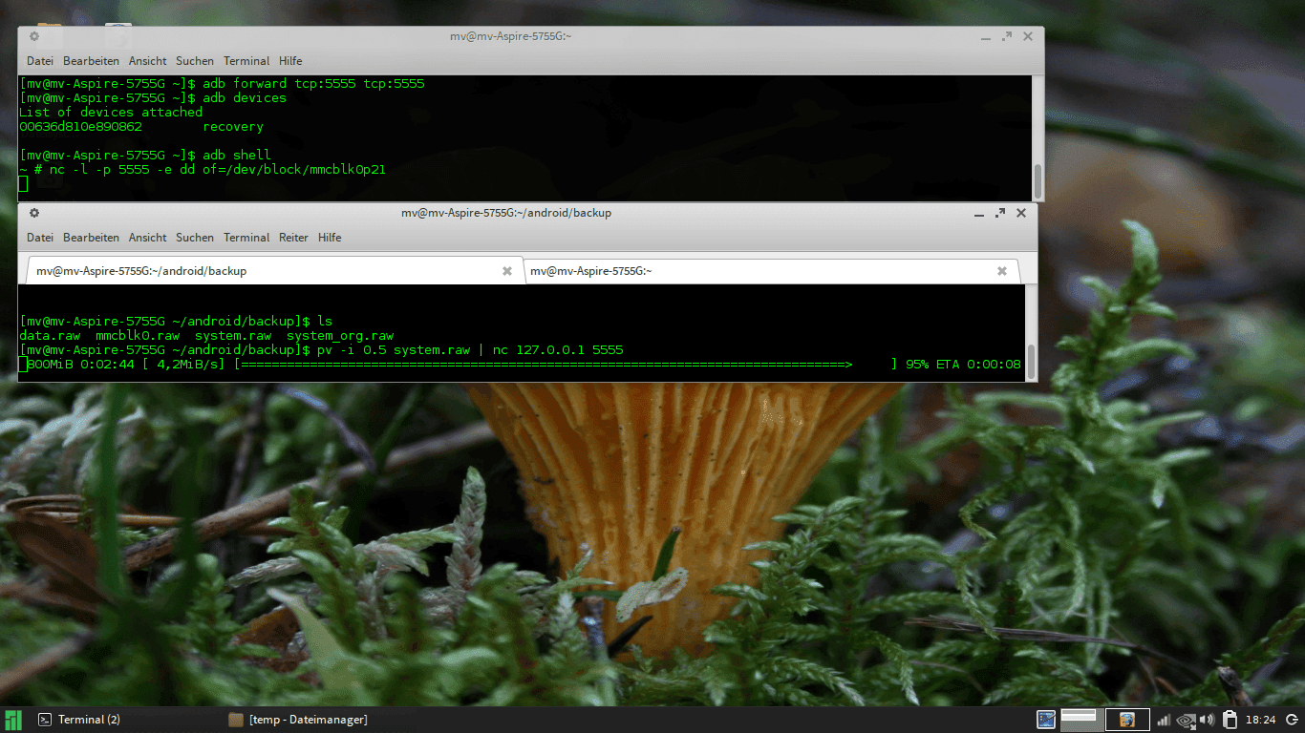
Task: Click the file name system.raw in the ls output
Action: coord(233,336)
